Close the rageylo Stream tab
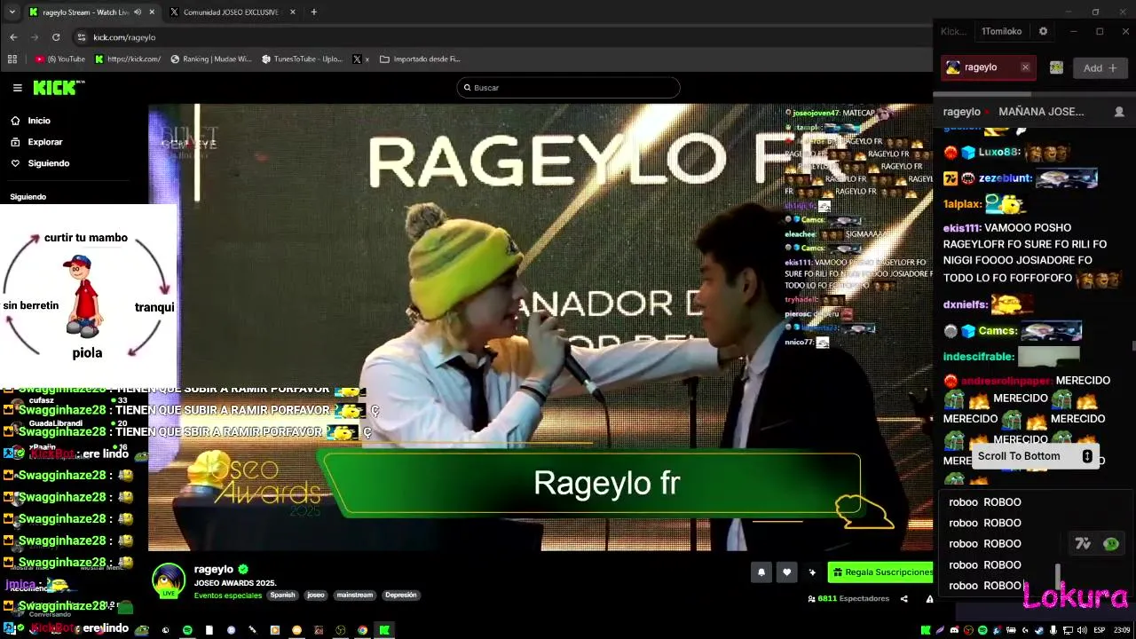The image size is (1136, 639). (152, 12)
